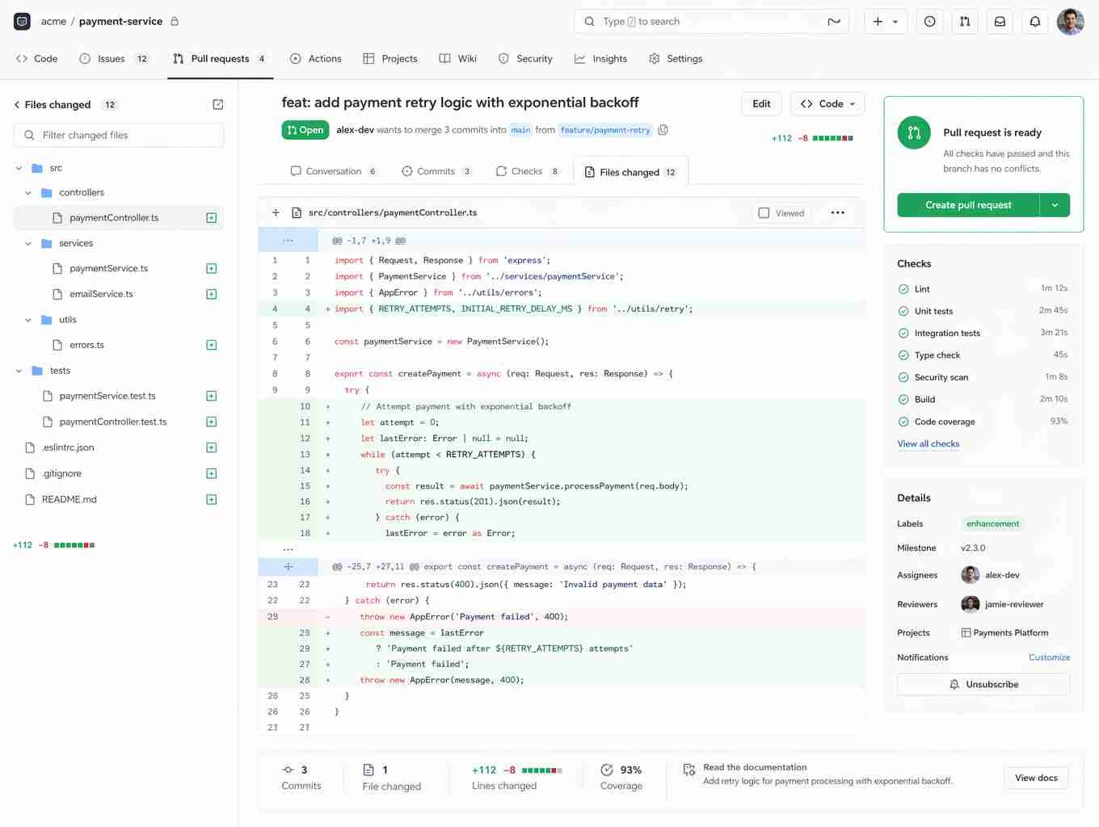
Task: Click the View docs button
Action: (1036, 778)
